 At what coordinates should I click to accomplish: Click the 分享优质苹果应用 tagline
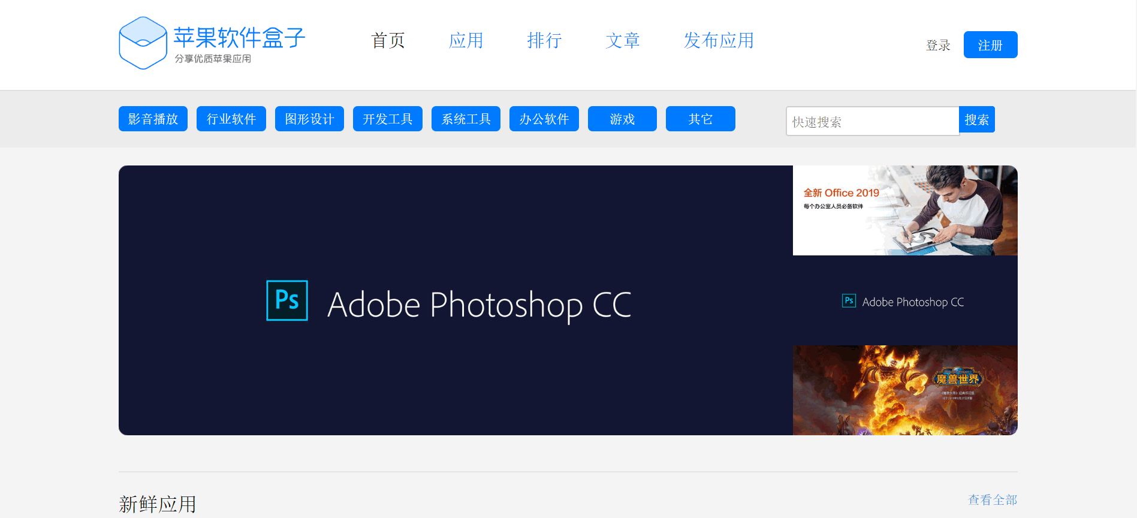213,59
